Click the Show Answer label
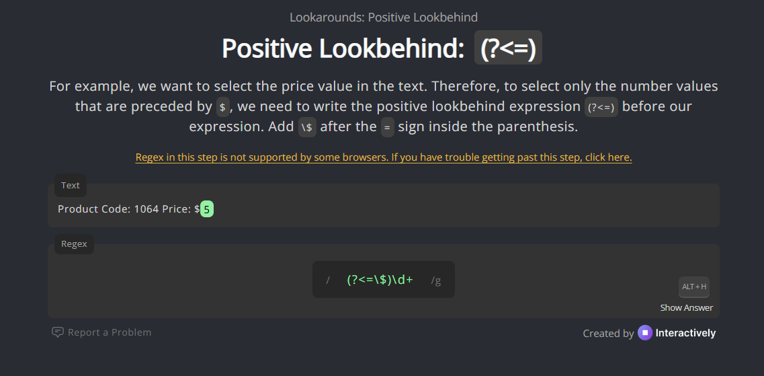Viewport: 764px width, 376px height. pos(686,308)
